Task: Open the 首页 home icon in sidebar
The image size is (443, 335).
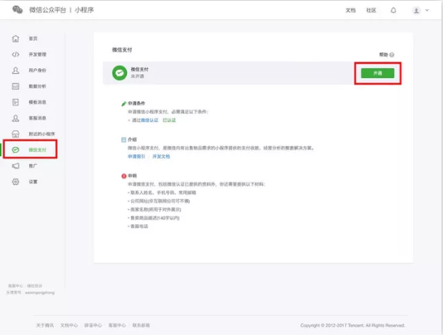Action: pyautogui.click(x=15, y=39)
